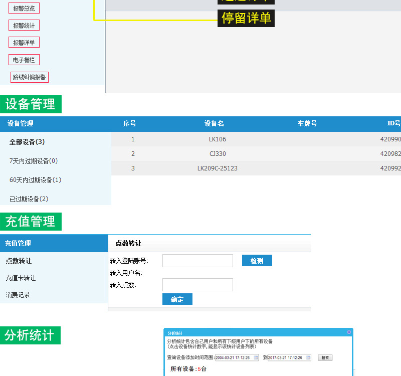Click the 车牌号 column header
Image resolution: width=401 pixels, height=376 pixels.
tap(307, 123)
